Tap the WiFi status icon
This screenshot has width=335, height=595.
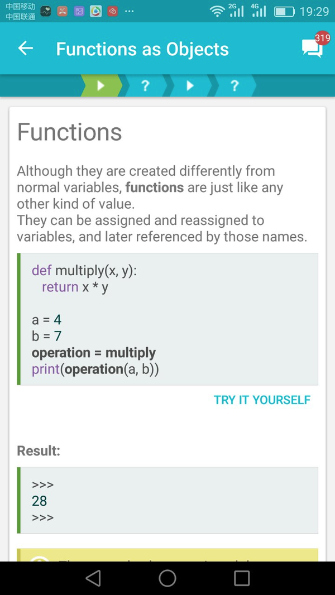(x=217, y=12)
